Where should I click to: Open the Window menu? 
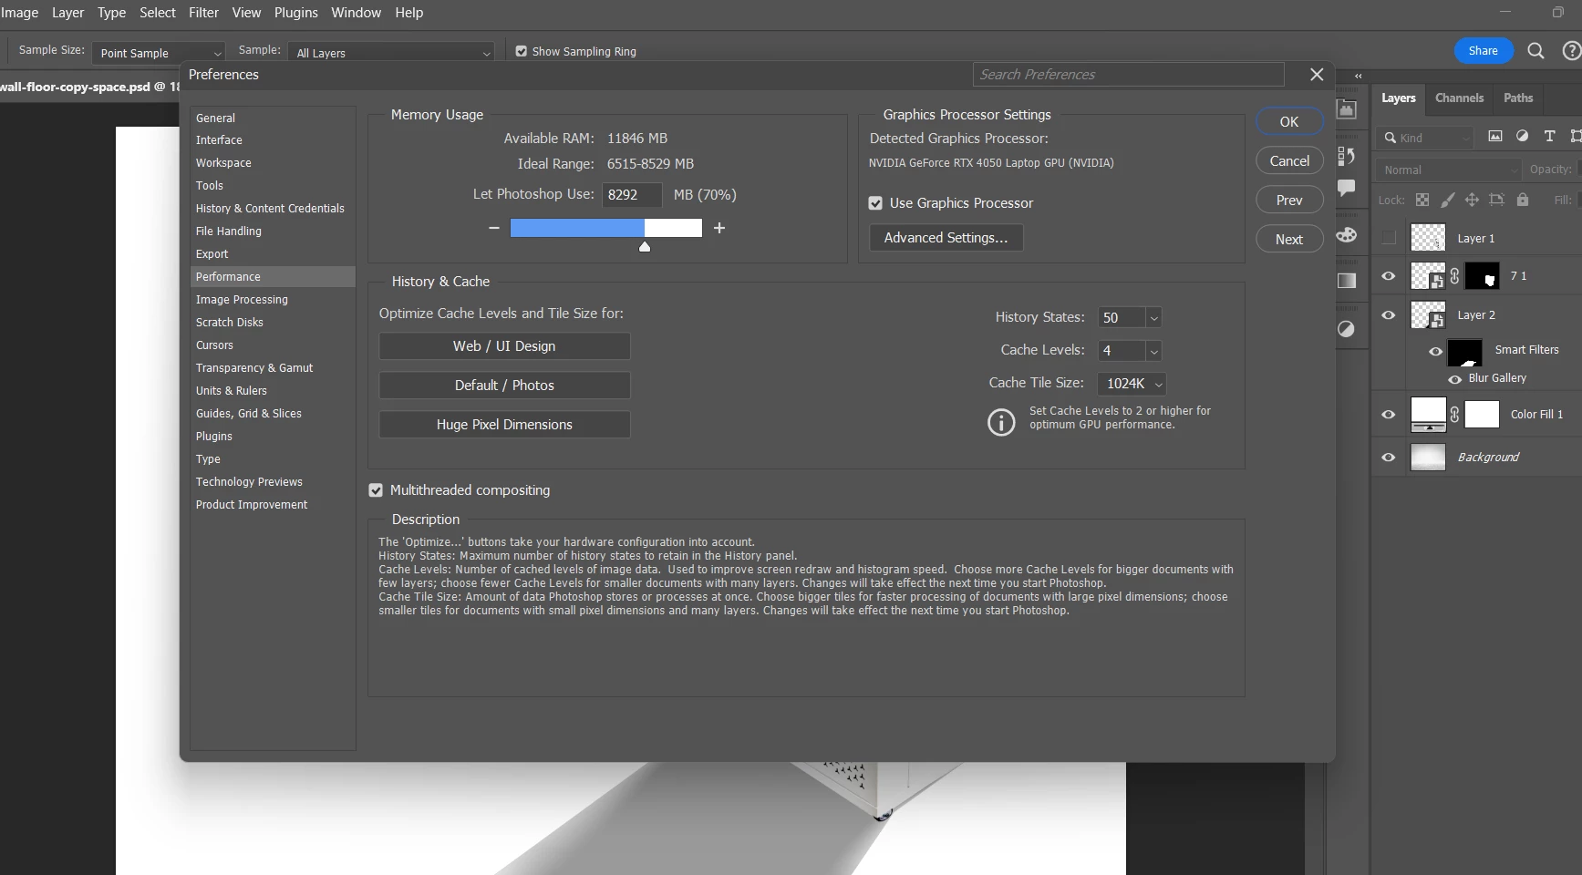tap(356, 13)
